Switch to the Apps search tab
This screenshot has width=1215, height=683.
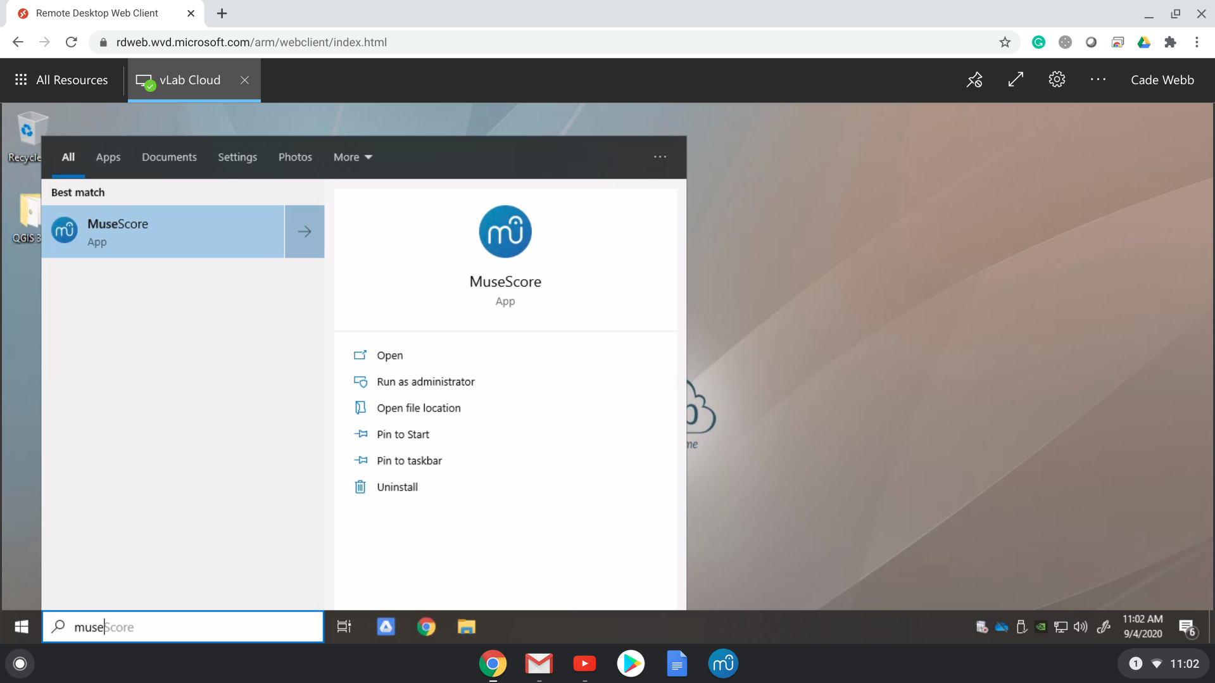[108, 157]
